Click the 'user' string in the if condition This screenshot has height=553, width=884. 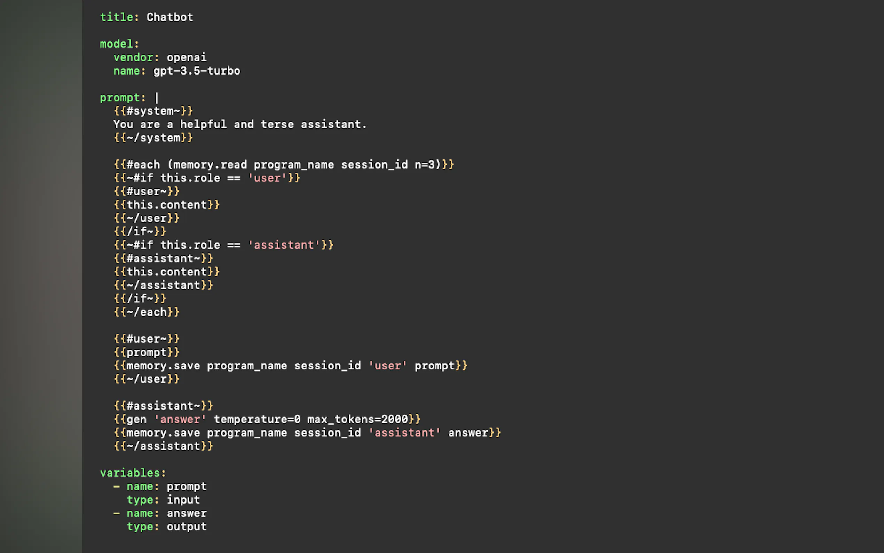click(x=267, y=179)
